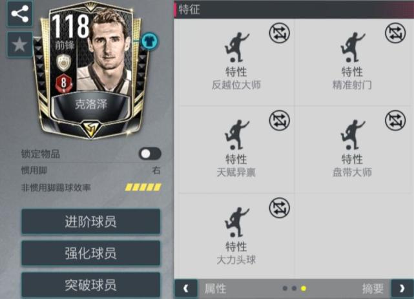The width and height of the screenshot is (414, 299).
Task: Select the yellow page indicator dot
Action: coord(304,289)
